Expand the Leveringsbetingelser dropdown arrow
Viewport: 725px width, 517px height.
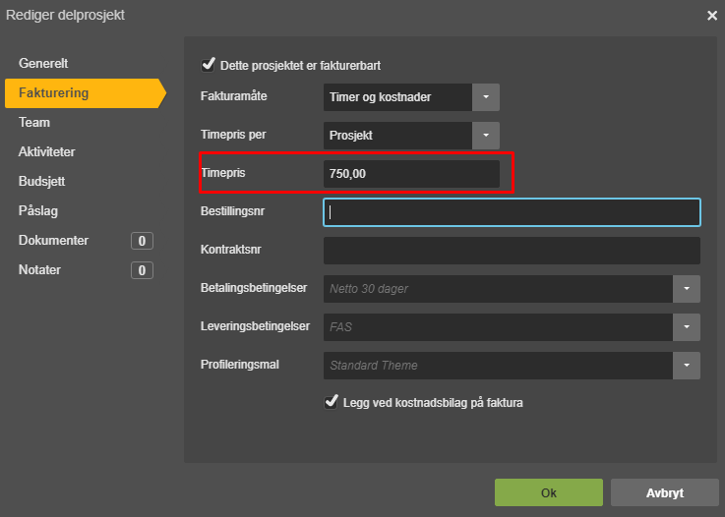pyautogui.click(x=687, y=327)
